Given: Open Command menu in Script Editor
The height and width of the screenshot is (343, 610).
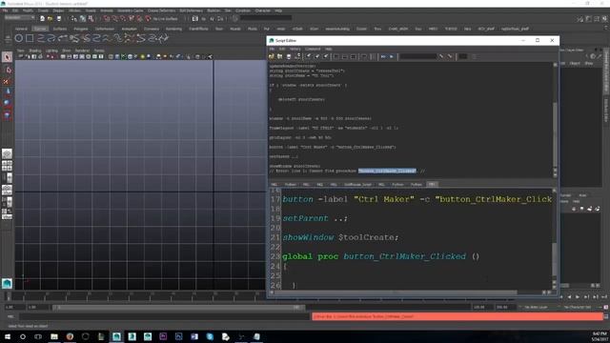Looking at the screenshot, I should point(313,49).
